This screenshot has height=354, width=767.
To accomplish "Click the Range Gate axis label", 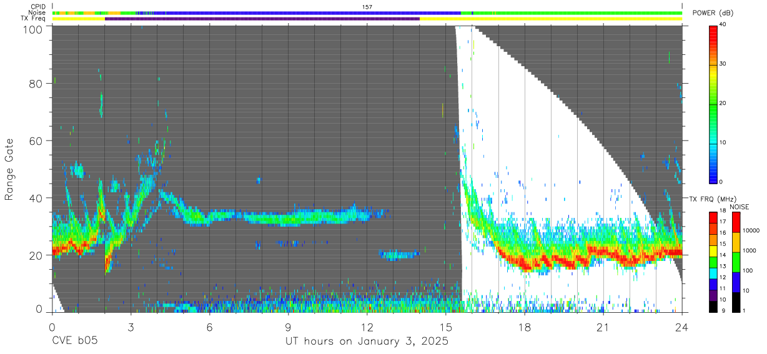I will [10, 170].
